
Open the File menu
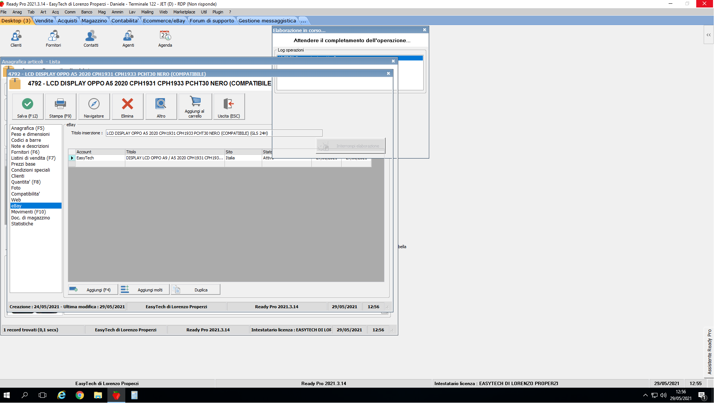click(x=4, y=12)
